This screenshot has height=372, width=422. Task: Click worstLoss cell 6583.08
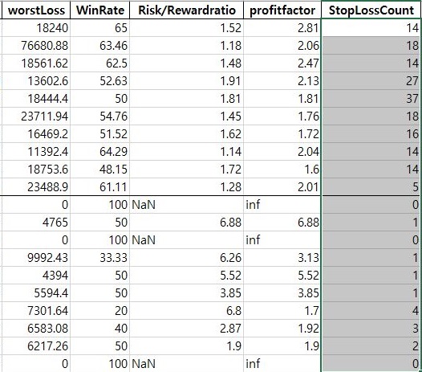[x=36, y=329]
